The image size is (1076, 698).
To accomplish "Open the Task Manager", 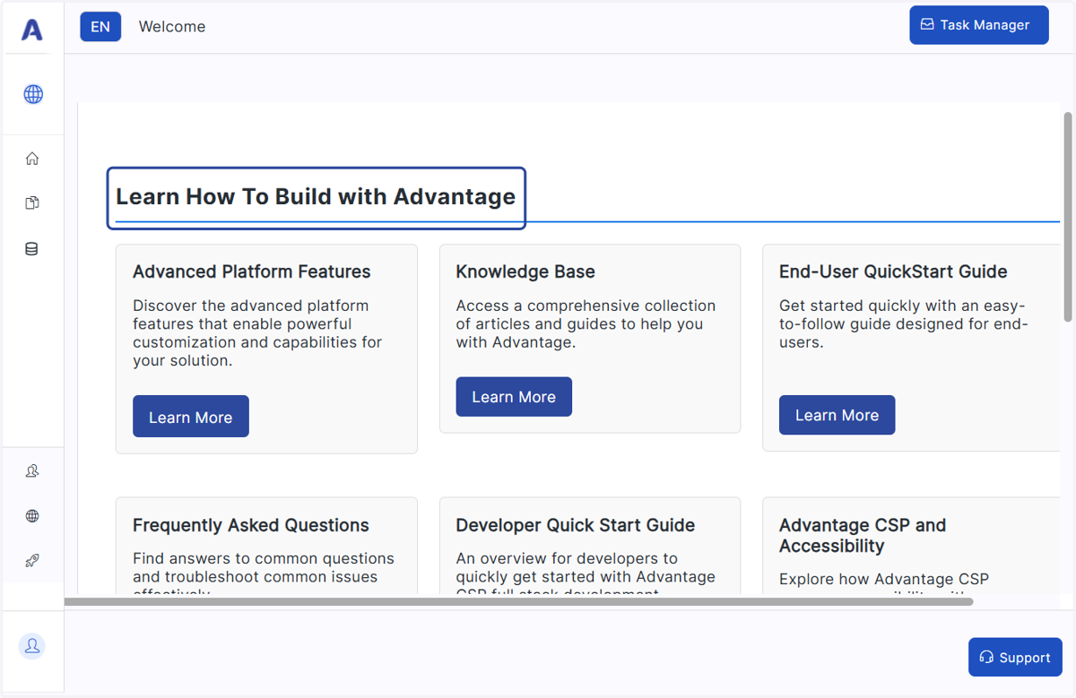I will [x=979, y=25].
